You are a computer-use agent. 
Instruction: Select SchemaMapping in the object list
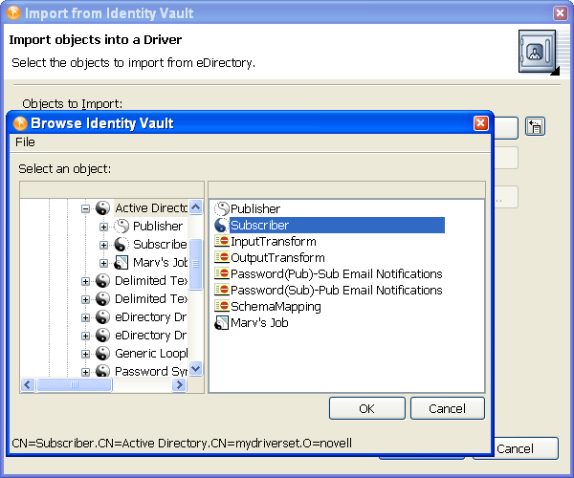click(276, 306)
